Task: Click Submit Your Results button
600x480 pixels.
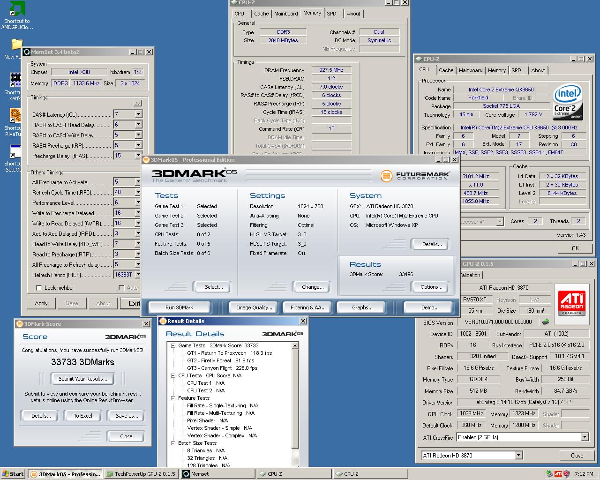Action: pos(83,379)
